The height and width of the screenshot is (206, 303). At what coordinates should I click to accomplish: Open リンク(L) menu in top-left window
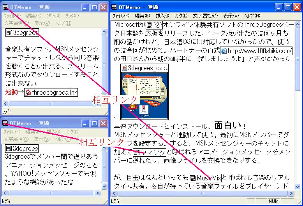[x=72, y=16]
